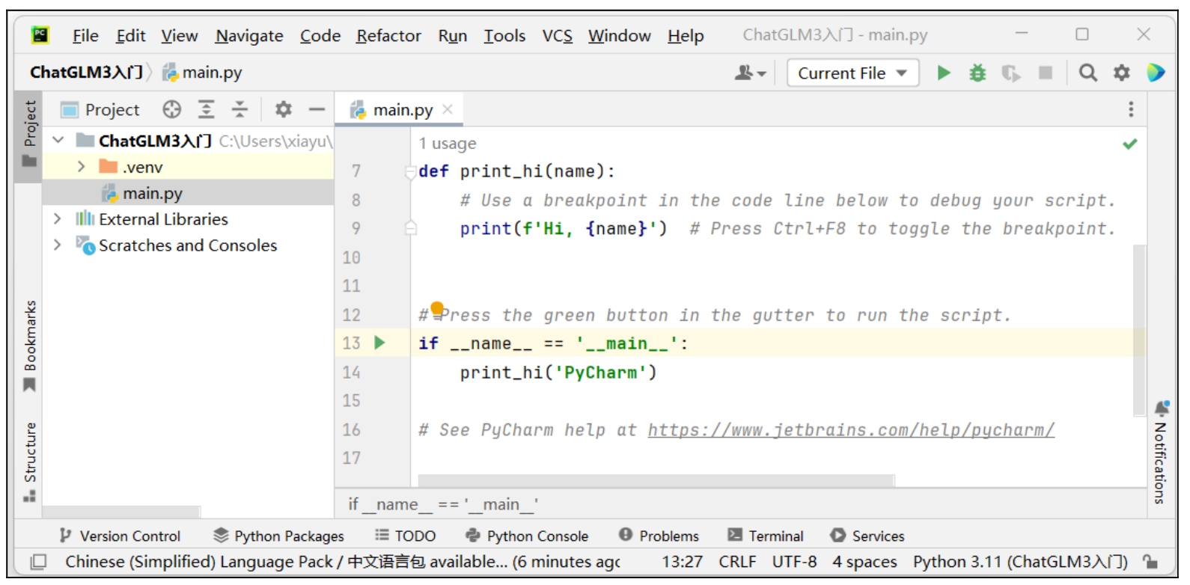Click ChatGLM3入门 in the navigation breadcrumb
The height and width of the screenshot is (585, 1190).
click(86, 73)
